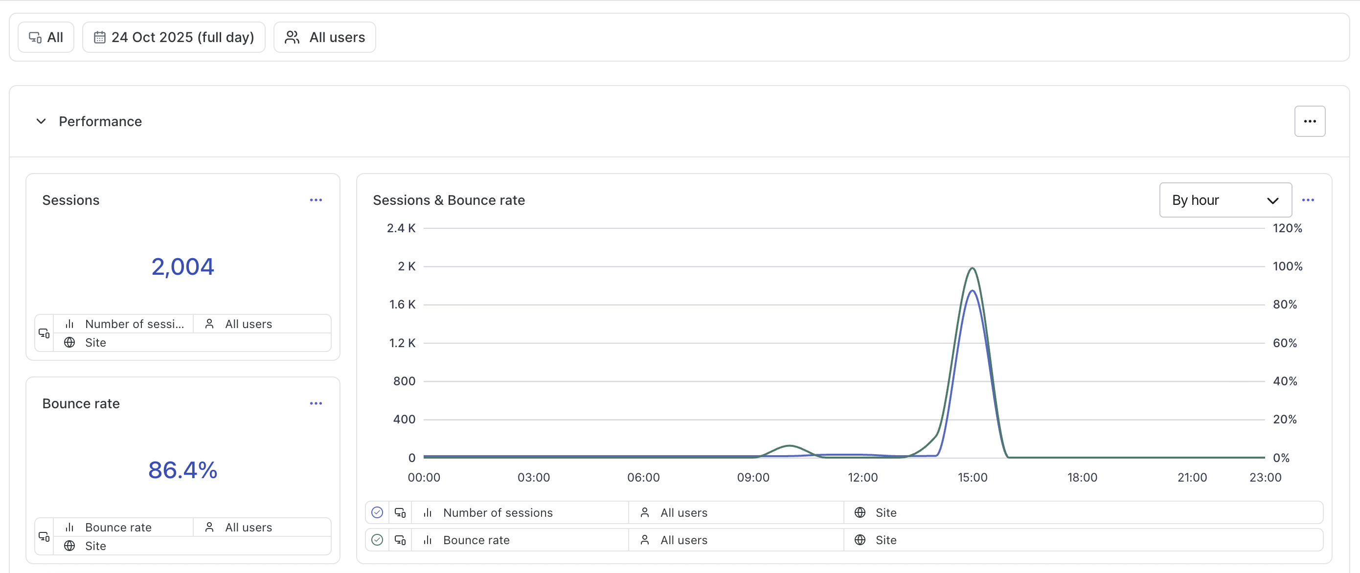Toggle the Bounce rate series in the chart legend
The width and height of the screenshot is (1360, 573).
[377, 540]
